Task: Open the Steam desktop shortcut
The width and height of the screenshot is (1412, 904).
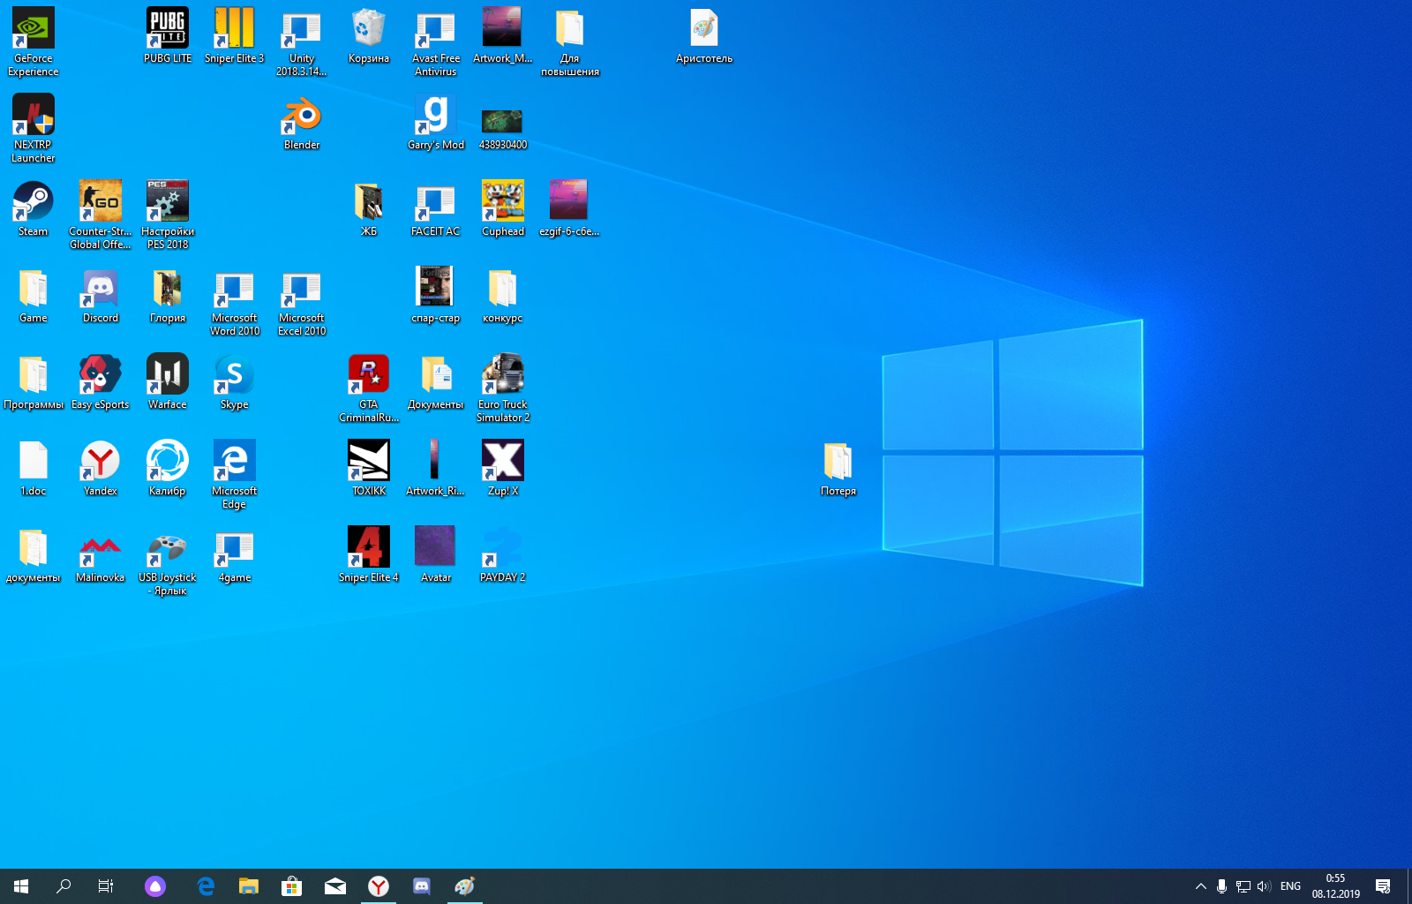Action: [34, 208]
